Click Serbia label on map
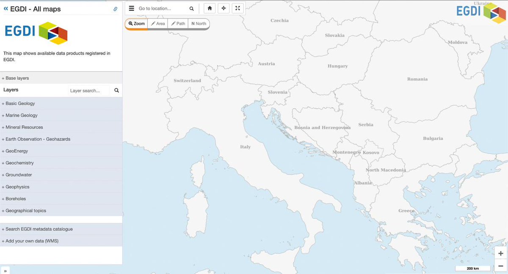This screenshot has height=274, width=508. [x=366, y=125]
